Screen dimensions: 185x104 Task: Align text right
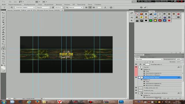coord(94,8)
